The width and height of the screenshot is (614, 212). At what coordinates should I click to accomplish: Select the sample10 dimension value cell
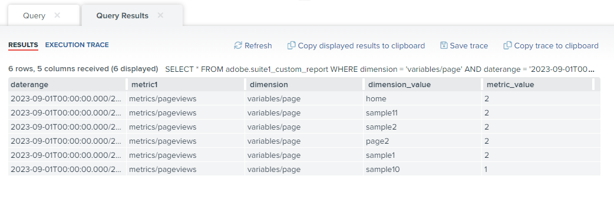coord(422,170)
